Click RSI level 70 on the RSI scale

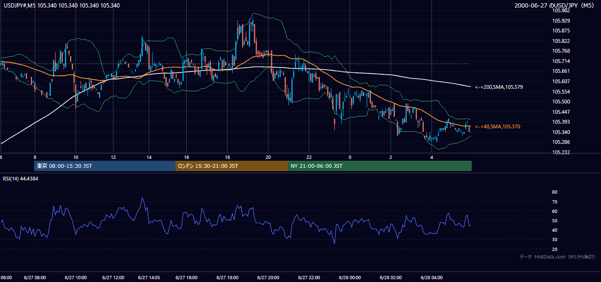click(x=554, y=202)
